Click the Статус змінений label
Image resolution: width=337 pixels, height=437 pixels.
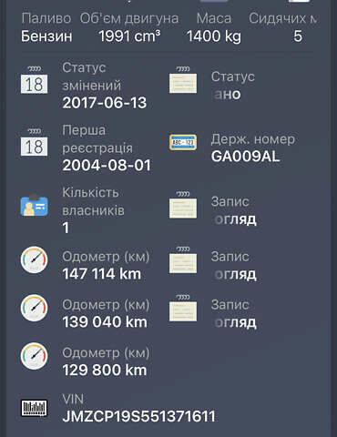pyautogui.click(x=91, y=76)
